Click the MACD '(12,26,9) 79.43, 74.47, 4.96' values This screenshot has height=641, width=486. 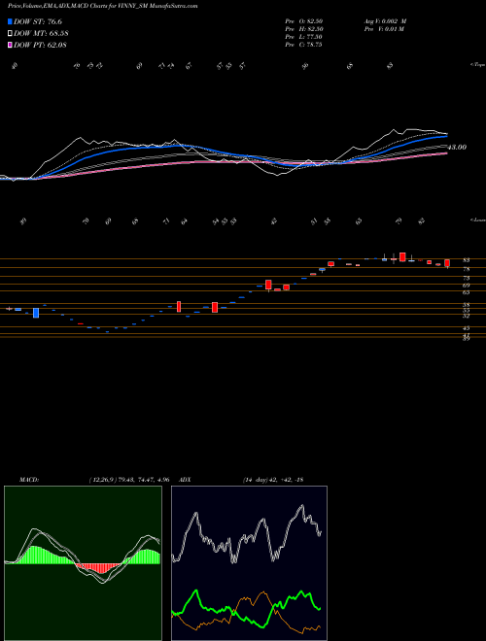tap(129, 480)
